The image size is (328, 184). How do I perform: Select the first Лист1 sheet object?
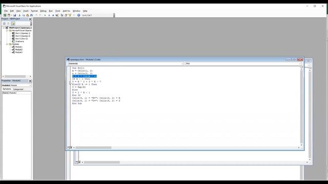[23, 33]
